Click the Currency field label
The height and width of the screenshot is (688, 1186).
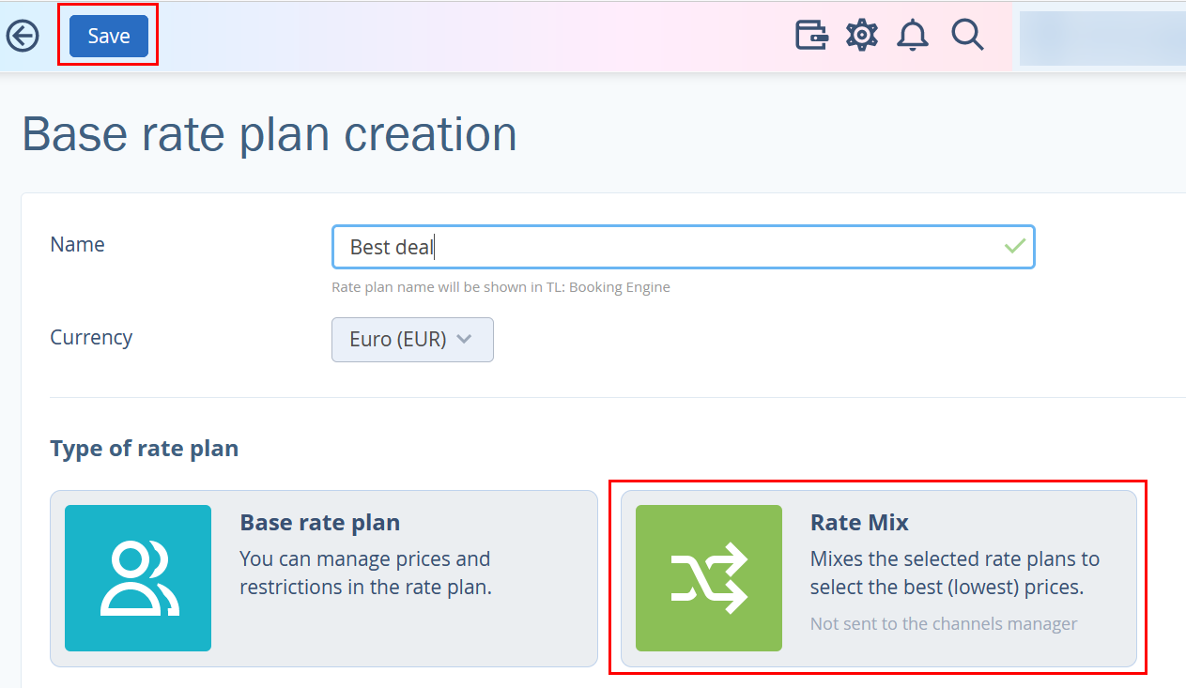(91, 337)
